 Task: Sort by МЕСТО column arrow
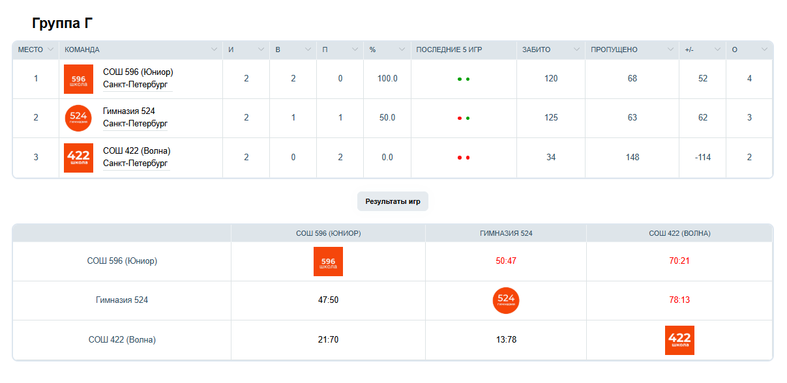pos(50,50)
